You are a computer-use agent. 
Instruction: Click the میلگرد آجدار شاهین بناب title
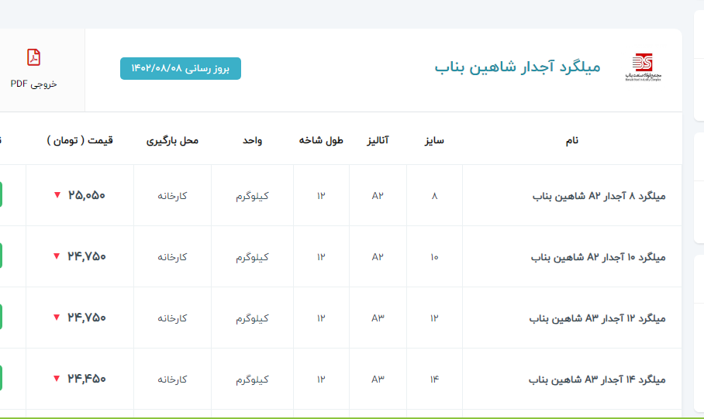(x=517, y=67)
